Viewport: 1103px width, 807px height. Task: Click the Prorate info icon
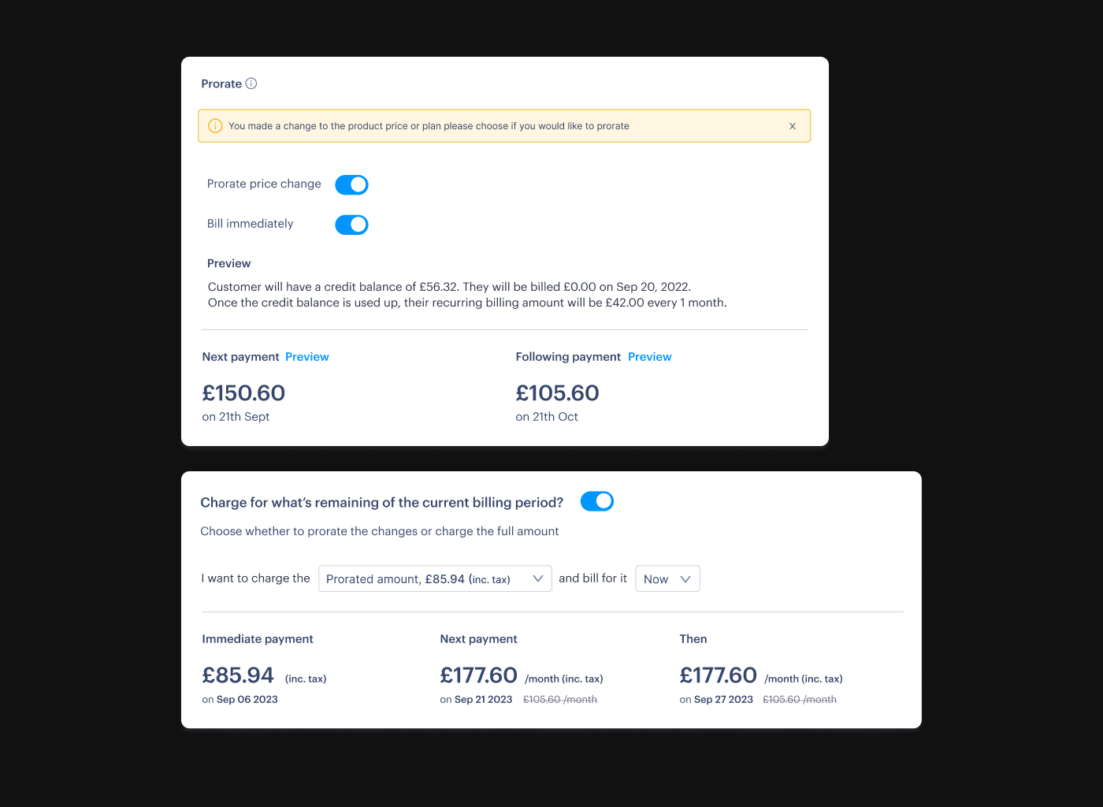[x=251, y=84]
